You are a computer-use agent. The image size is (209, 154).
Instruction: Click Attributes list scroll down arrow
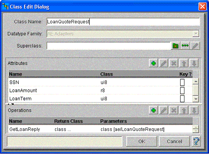196,99
